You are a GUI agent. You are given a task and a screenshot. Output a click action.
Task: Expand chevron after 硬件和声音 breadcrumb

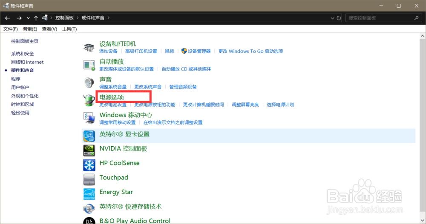[108, 17]
